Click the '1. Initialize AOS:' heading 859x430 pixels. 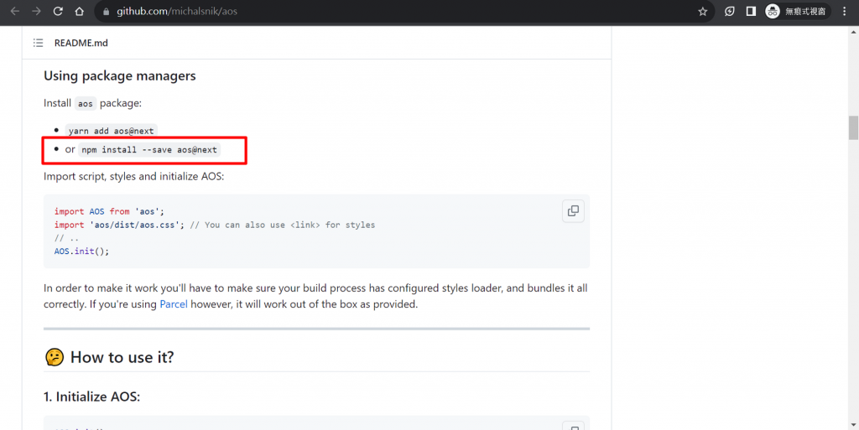coord(92,396)
